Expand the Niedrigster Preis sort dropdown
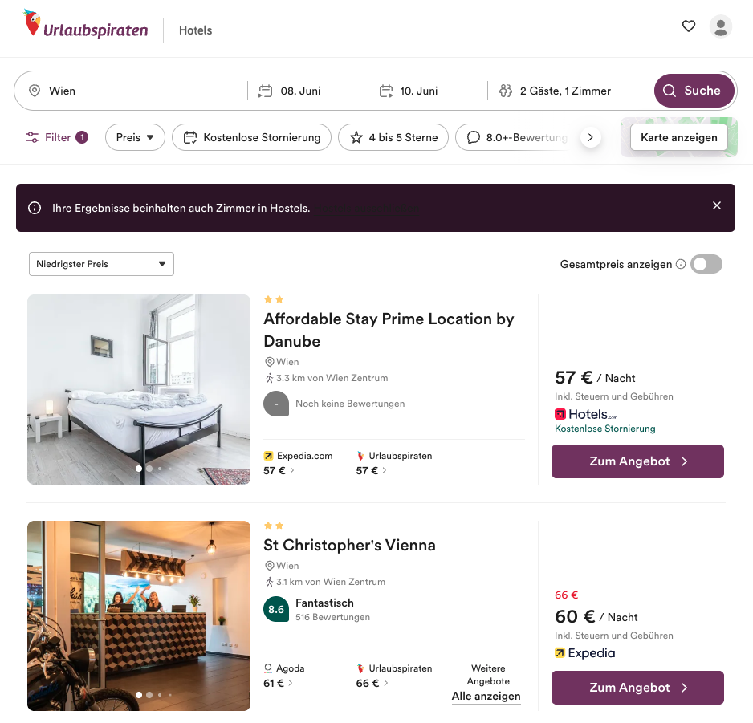The width and height of the screenshot is (753, 723). [101, 264]
